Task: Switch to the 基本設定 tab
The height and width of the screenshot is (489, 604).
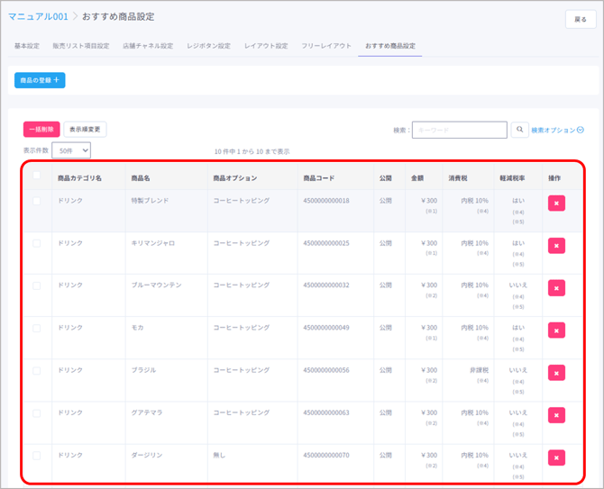Action: click(27, 46)
